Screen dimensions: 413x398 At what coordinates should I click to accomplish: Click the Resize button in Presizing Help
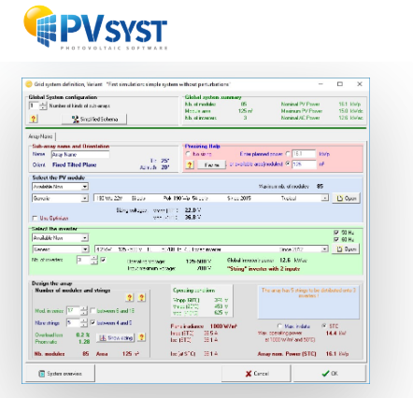coord(212,164)
